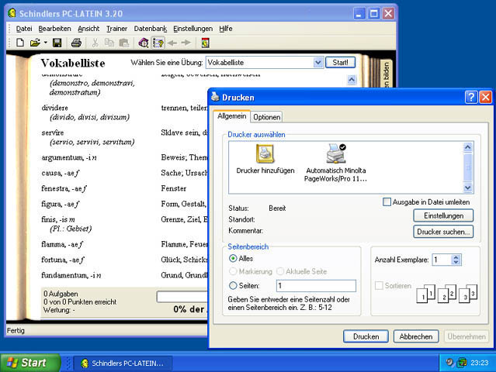
Task: Click the Back arrow toolbar icon
Action: [x=172, y=43]
